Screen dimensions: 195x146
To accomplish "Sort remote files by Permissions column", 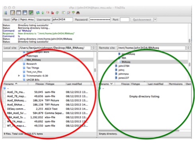I will pos(176,84).
